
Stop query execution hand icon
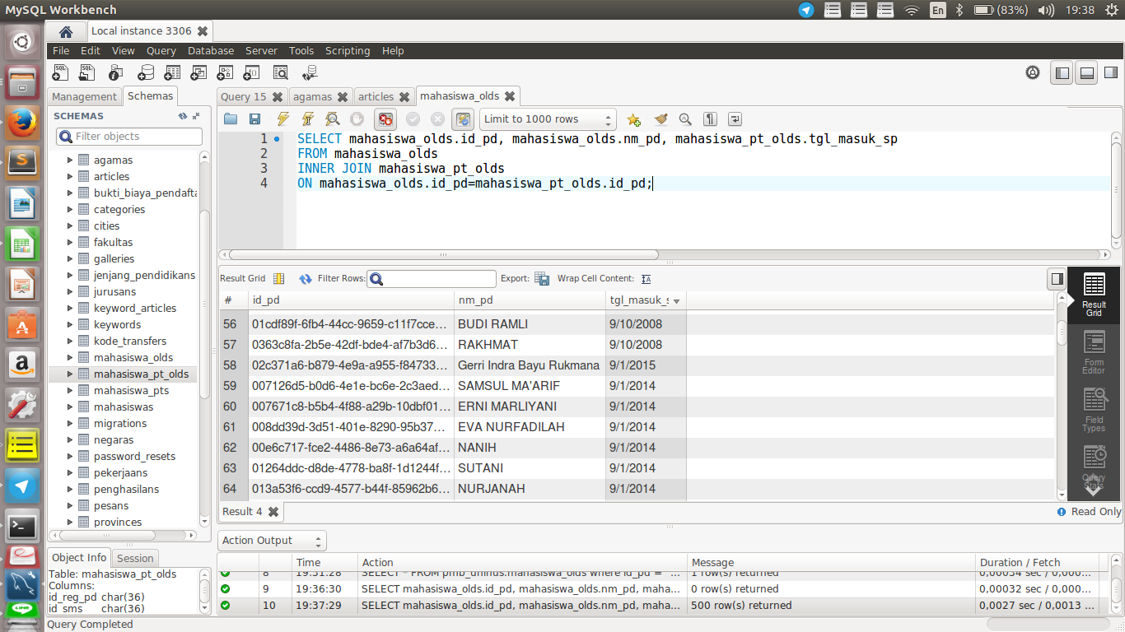357,119
